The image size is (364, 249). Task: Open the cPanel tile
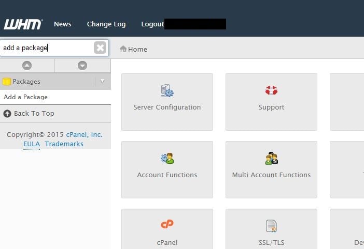coord(167,229)
